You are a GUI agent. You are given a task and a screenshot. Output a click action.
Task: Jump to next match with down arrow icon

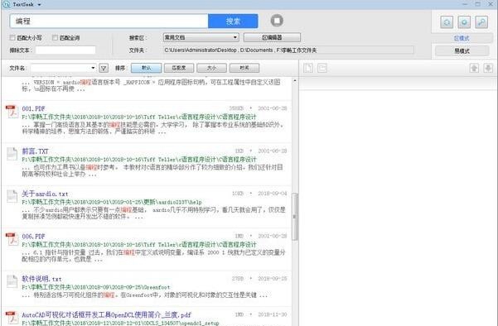pyautogui.click(x=488, y=68)
